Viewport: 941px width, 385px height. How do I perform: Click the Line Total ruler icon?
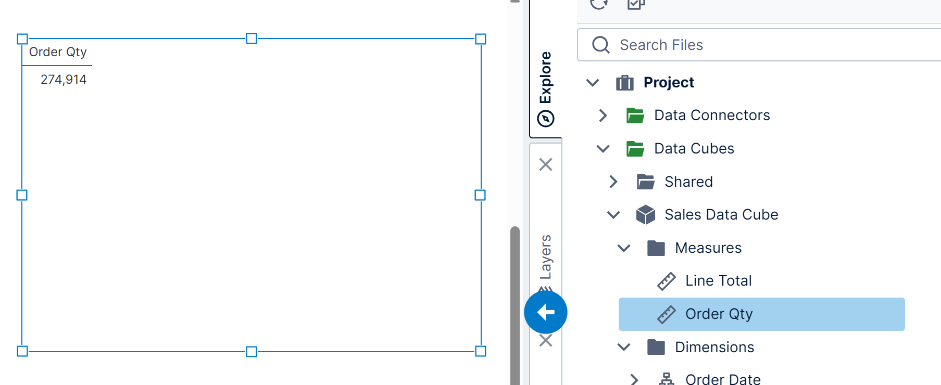[x=666, y=281]
